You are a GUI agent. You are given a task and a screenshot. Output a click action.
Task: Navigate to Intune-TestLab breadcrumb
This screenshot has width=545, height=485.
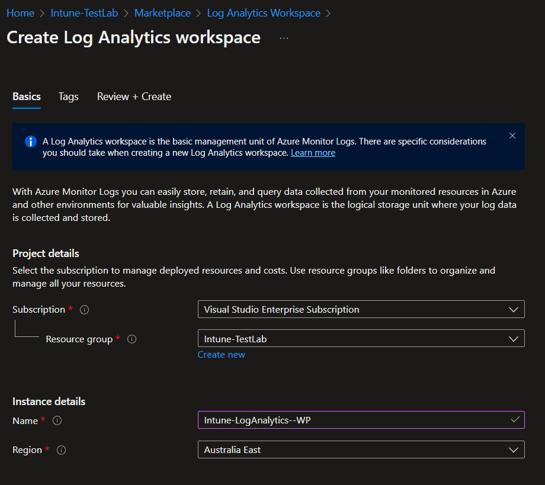point(84,13)
